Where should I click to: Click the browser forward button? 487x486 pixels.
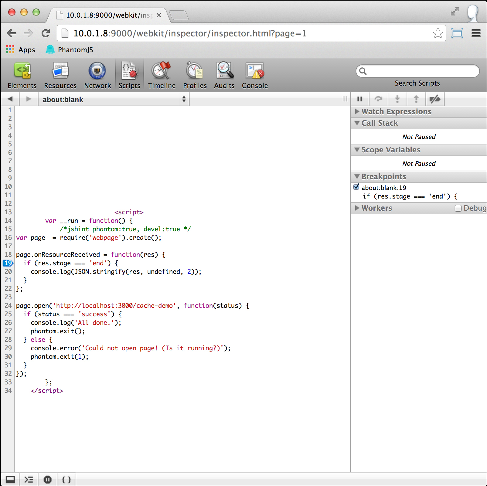[29, 33]
